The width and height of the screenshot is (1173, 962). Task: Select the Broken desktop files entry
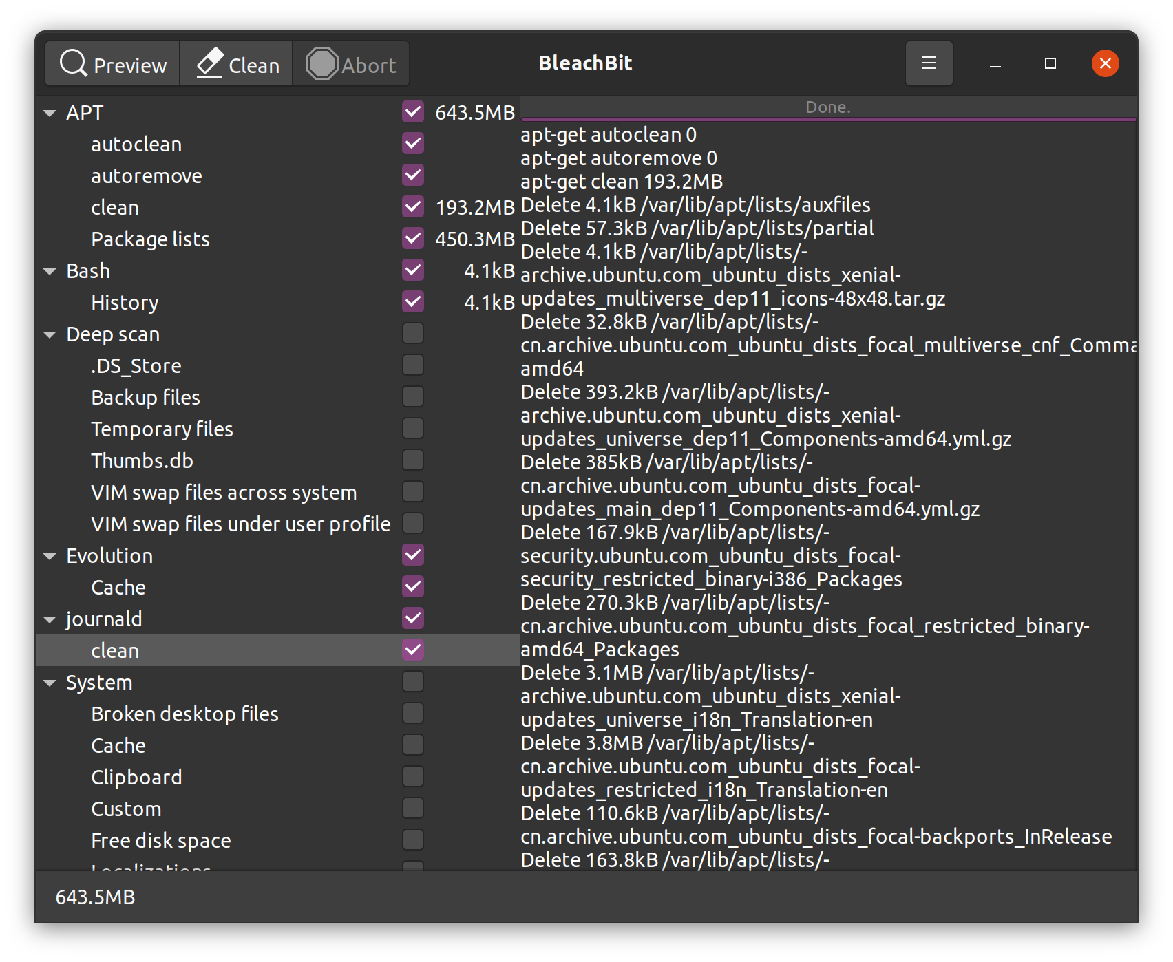pos(184,714)
